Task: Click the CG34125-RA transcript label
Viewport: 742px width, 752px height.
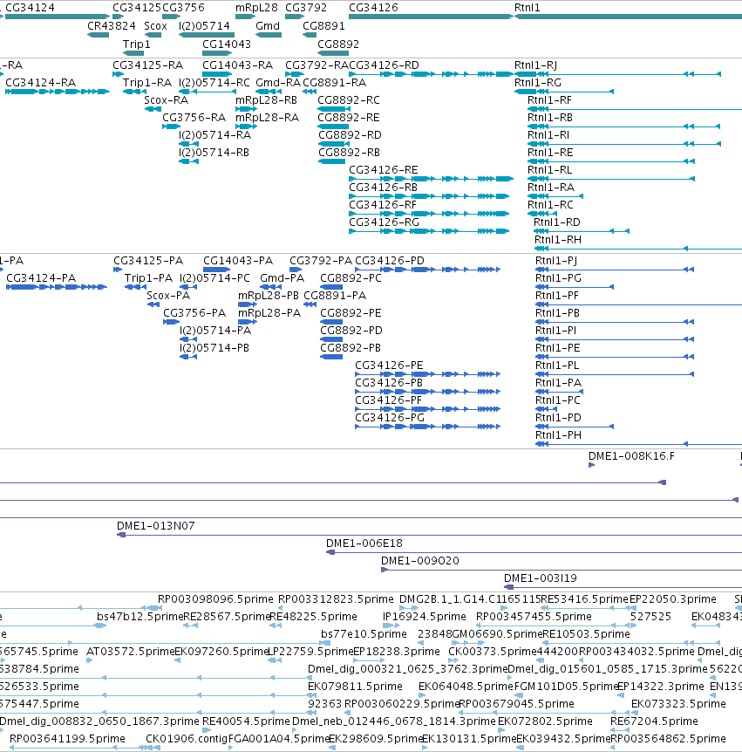Action: [147, 65]
